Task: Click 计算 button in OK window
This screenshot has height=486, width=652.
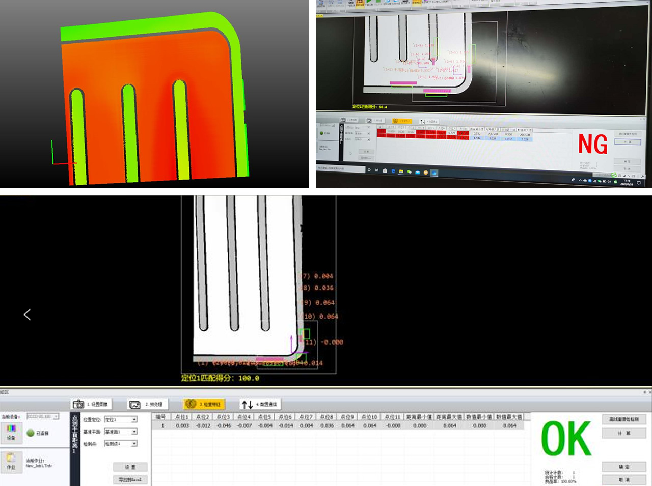Action: [624, 433]
